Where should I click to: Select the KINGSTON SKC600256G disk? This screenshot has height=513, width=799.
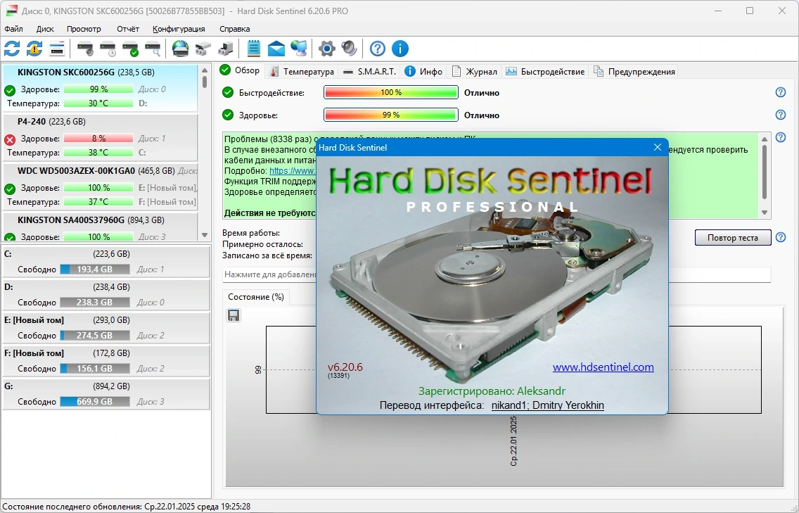click(x=100, y=88)
